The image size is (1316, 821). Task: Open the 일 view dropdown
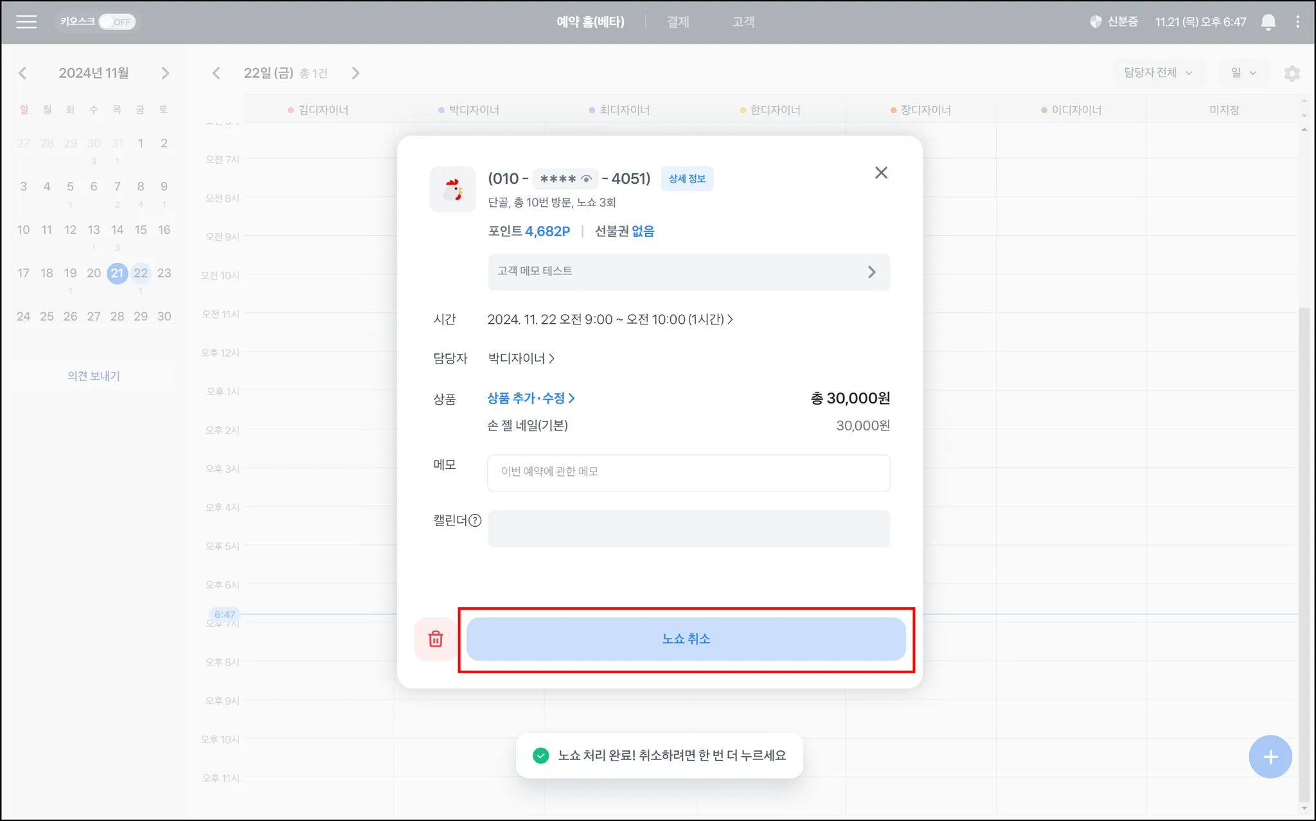pyautogui.click(x=1243, y=73)
